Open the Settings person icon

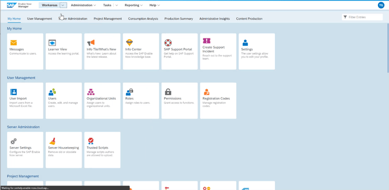(x=245, y=43)
